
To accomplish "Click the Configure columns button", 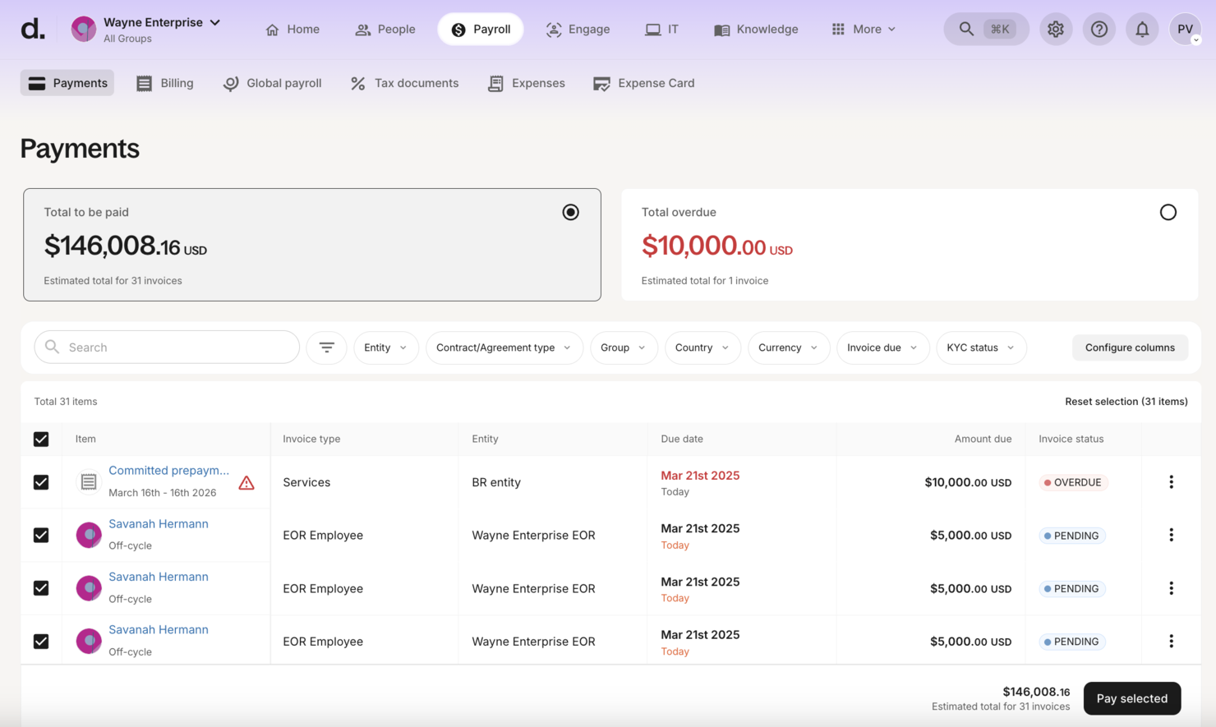I will [1129, 347].
